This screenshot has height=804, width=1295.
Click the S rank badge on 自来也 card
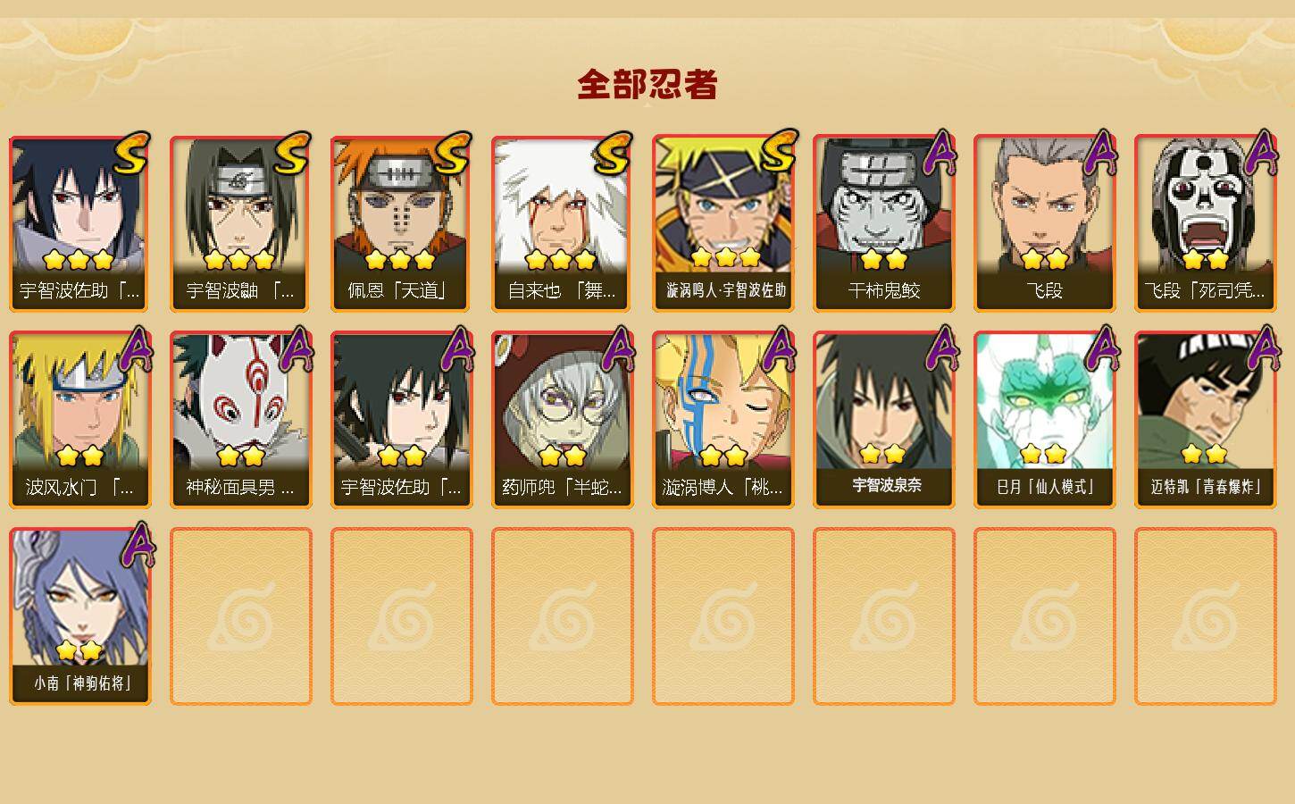[x=613, y=154]
